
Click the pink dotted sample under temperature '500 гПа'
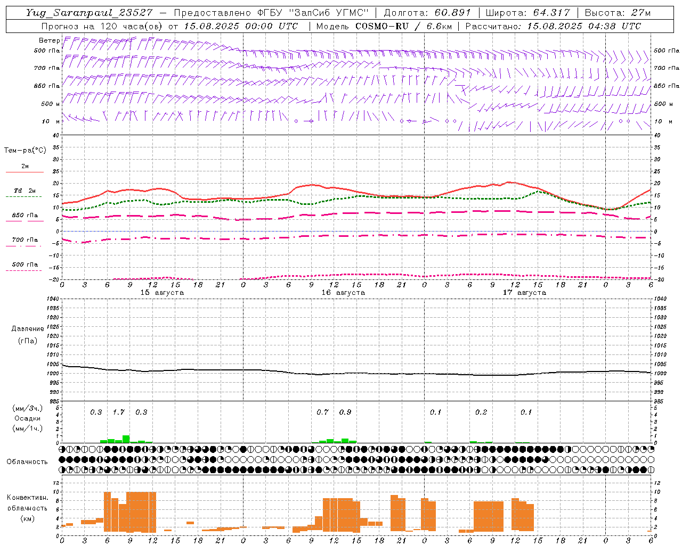click(x=24, y=270)
